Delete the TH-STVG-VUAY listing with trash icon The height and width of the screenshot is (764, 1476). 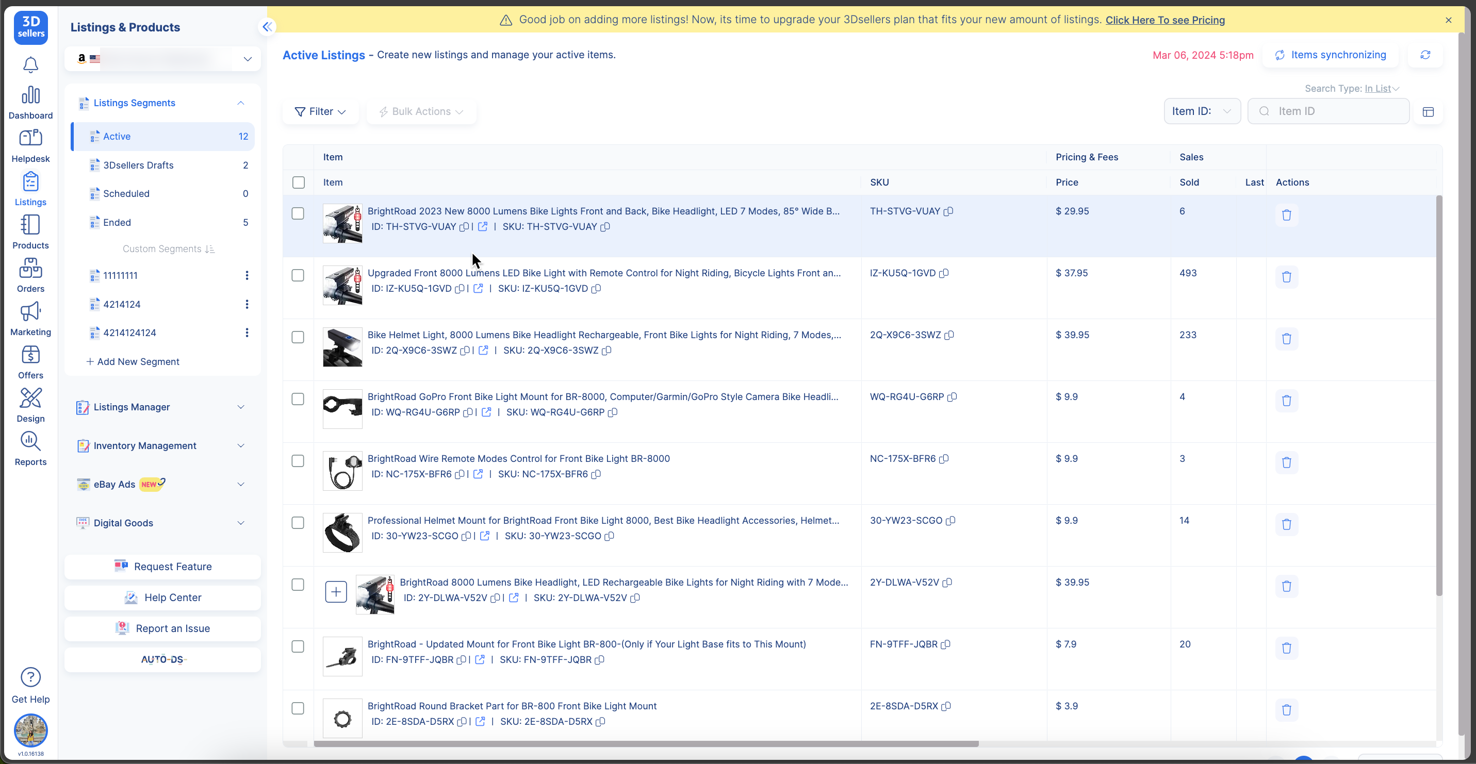point(1286,215)
